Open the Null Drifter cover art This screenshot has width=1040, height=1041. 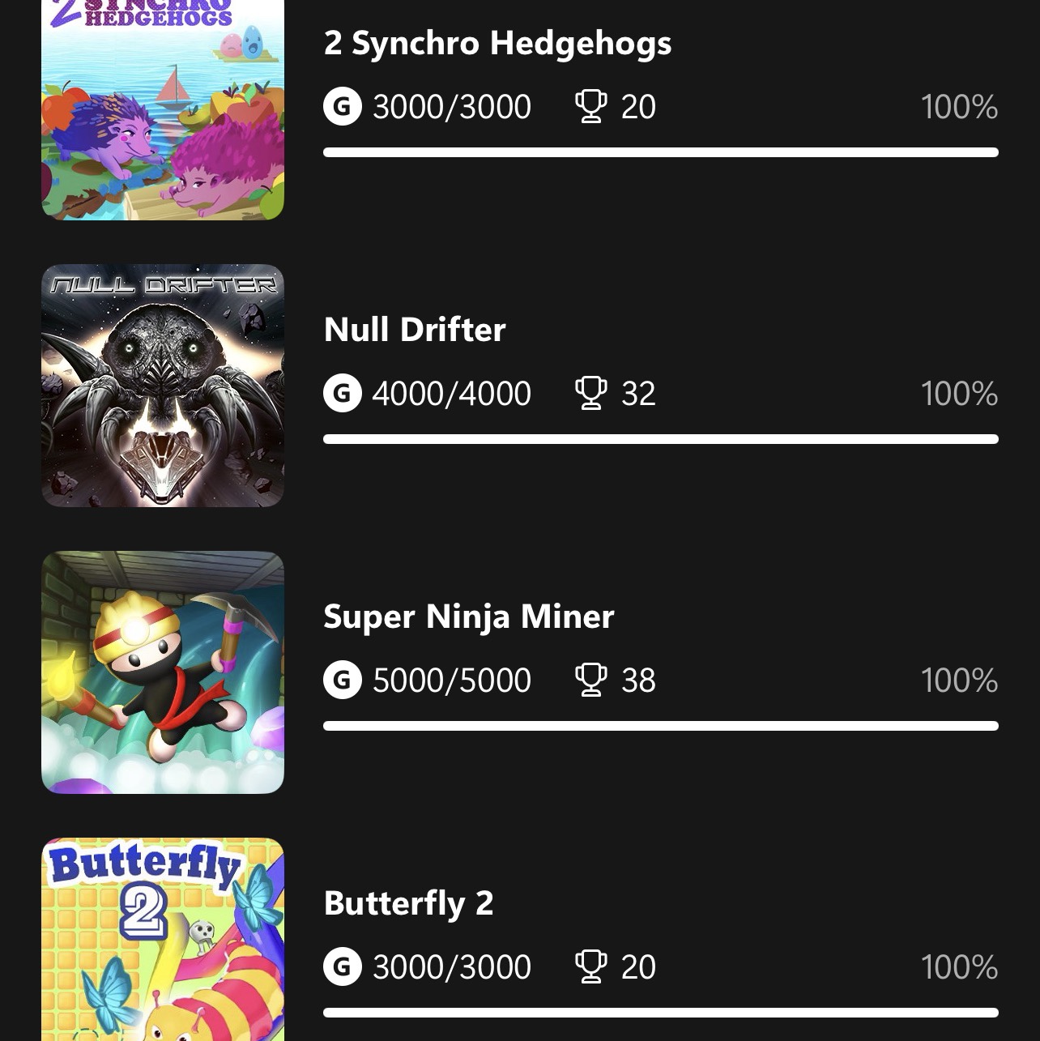tap(163, 386)
